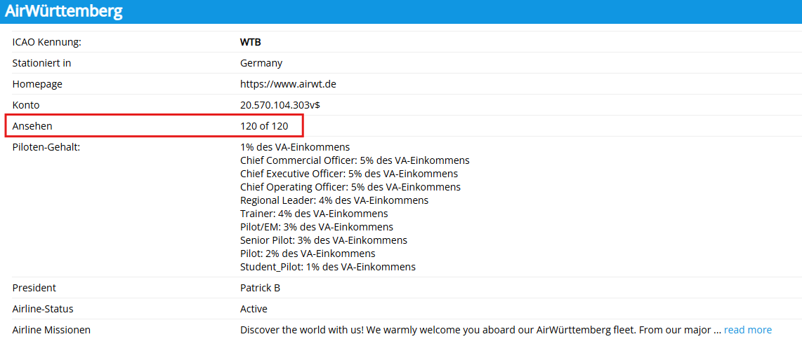Click the account balance 20.570.104.303v$
The width and height of the screenshot is (802, 353).
[x=280, y=105]
